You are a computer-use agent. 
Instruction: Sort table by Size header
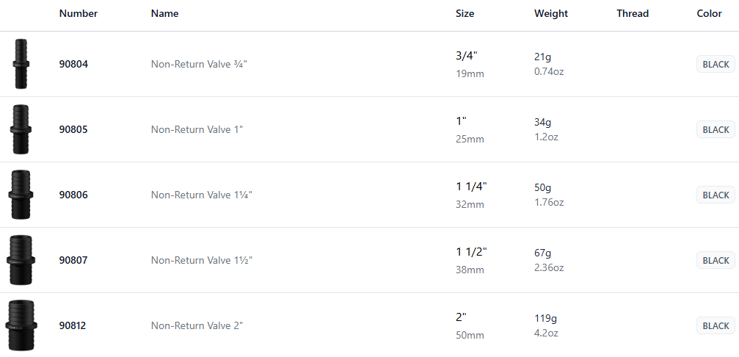[x=465, y=13]
